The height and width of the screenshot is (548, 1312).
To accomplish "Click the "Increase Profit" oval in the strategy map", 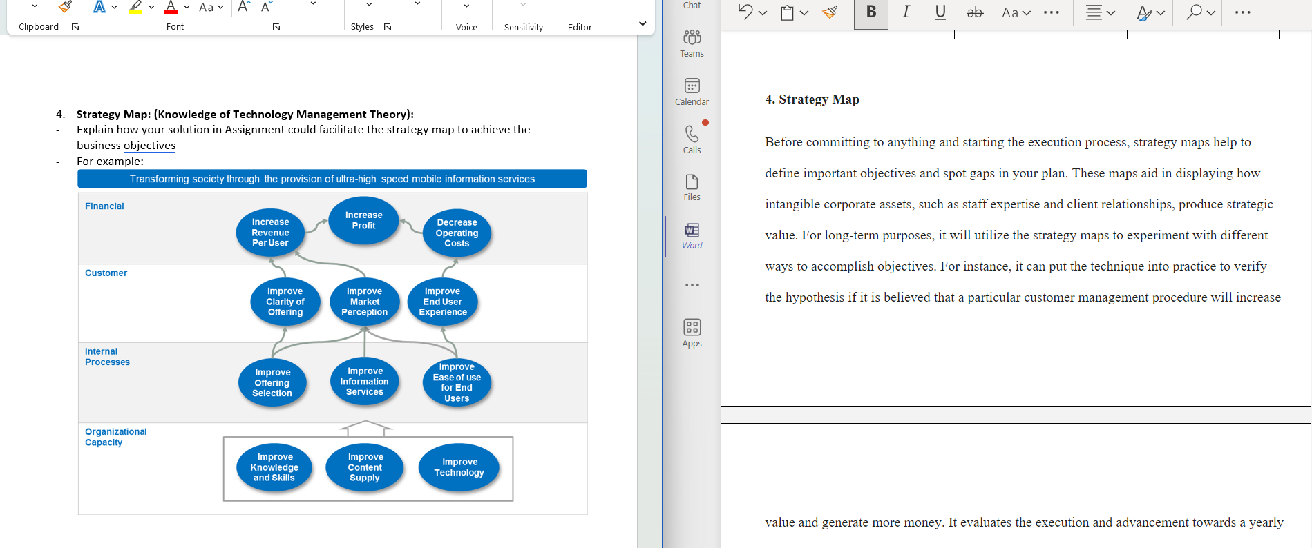I will (363, 220).
